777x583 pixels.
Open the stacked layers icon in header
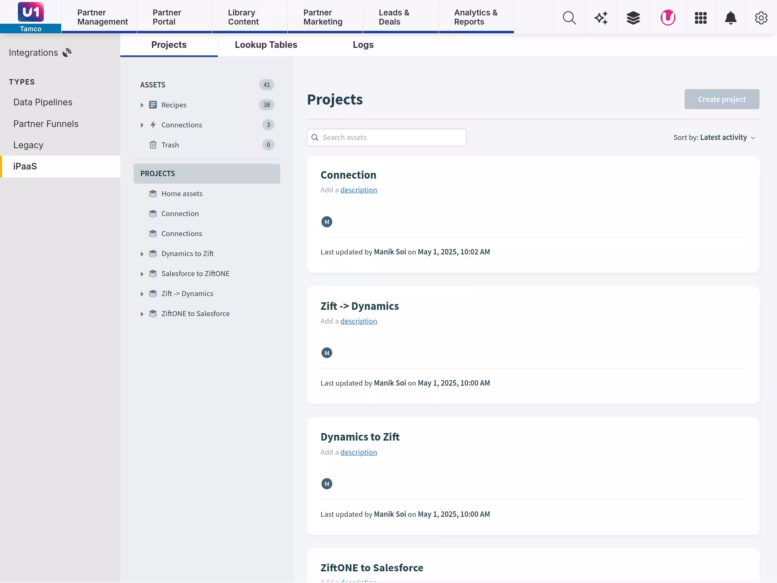tap(633, 17)
